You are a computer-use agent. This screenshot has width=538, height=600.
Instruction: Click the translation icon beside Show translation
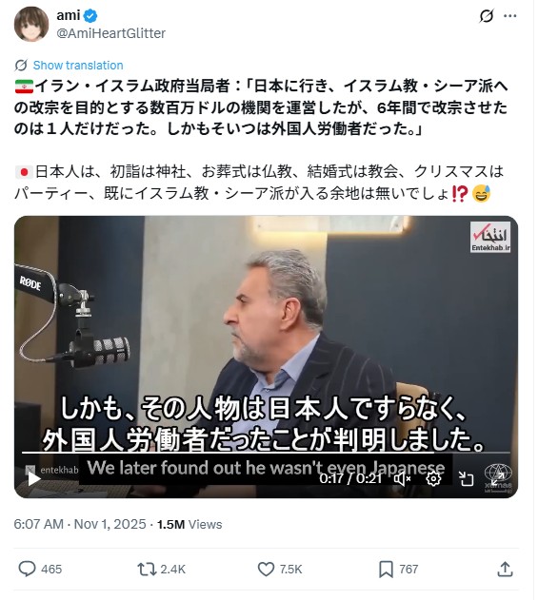pos(21,65)
